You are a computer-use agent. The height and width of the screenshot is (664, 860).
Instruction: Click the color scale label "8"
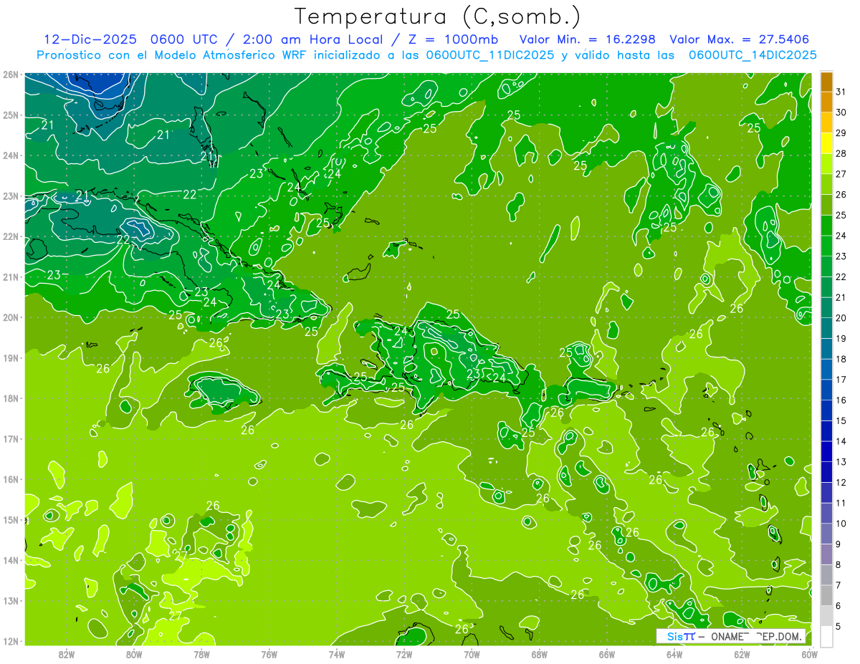(x=838, y=564)
